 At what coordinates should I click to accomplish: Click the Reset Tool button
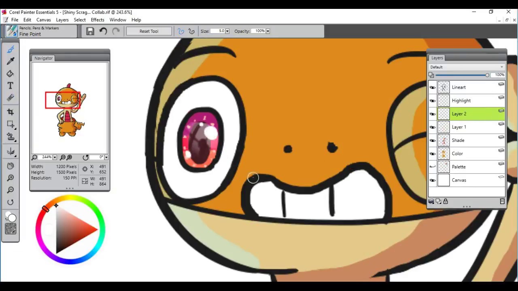[149, 31]
